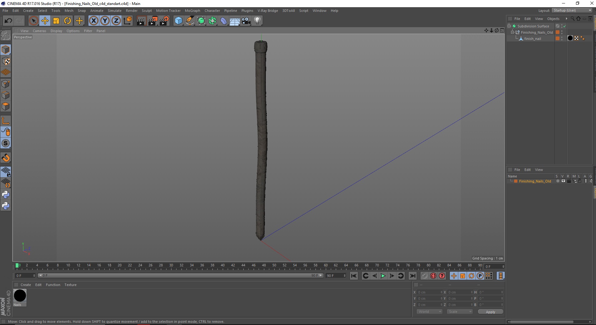This screenshot has height=325, width=596.
Task: Select Polygons mode icon
Action: [6, 106]
